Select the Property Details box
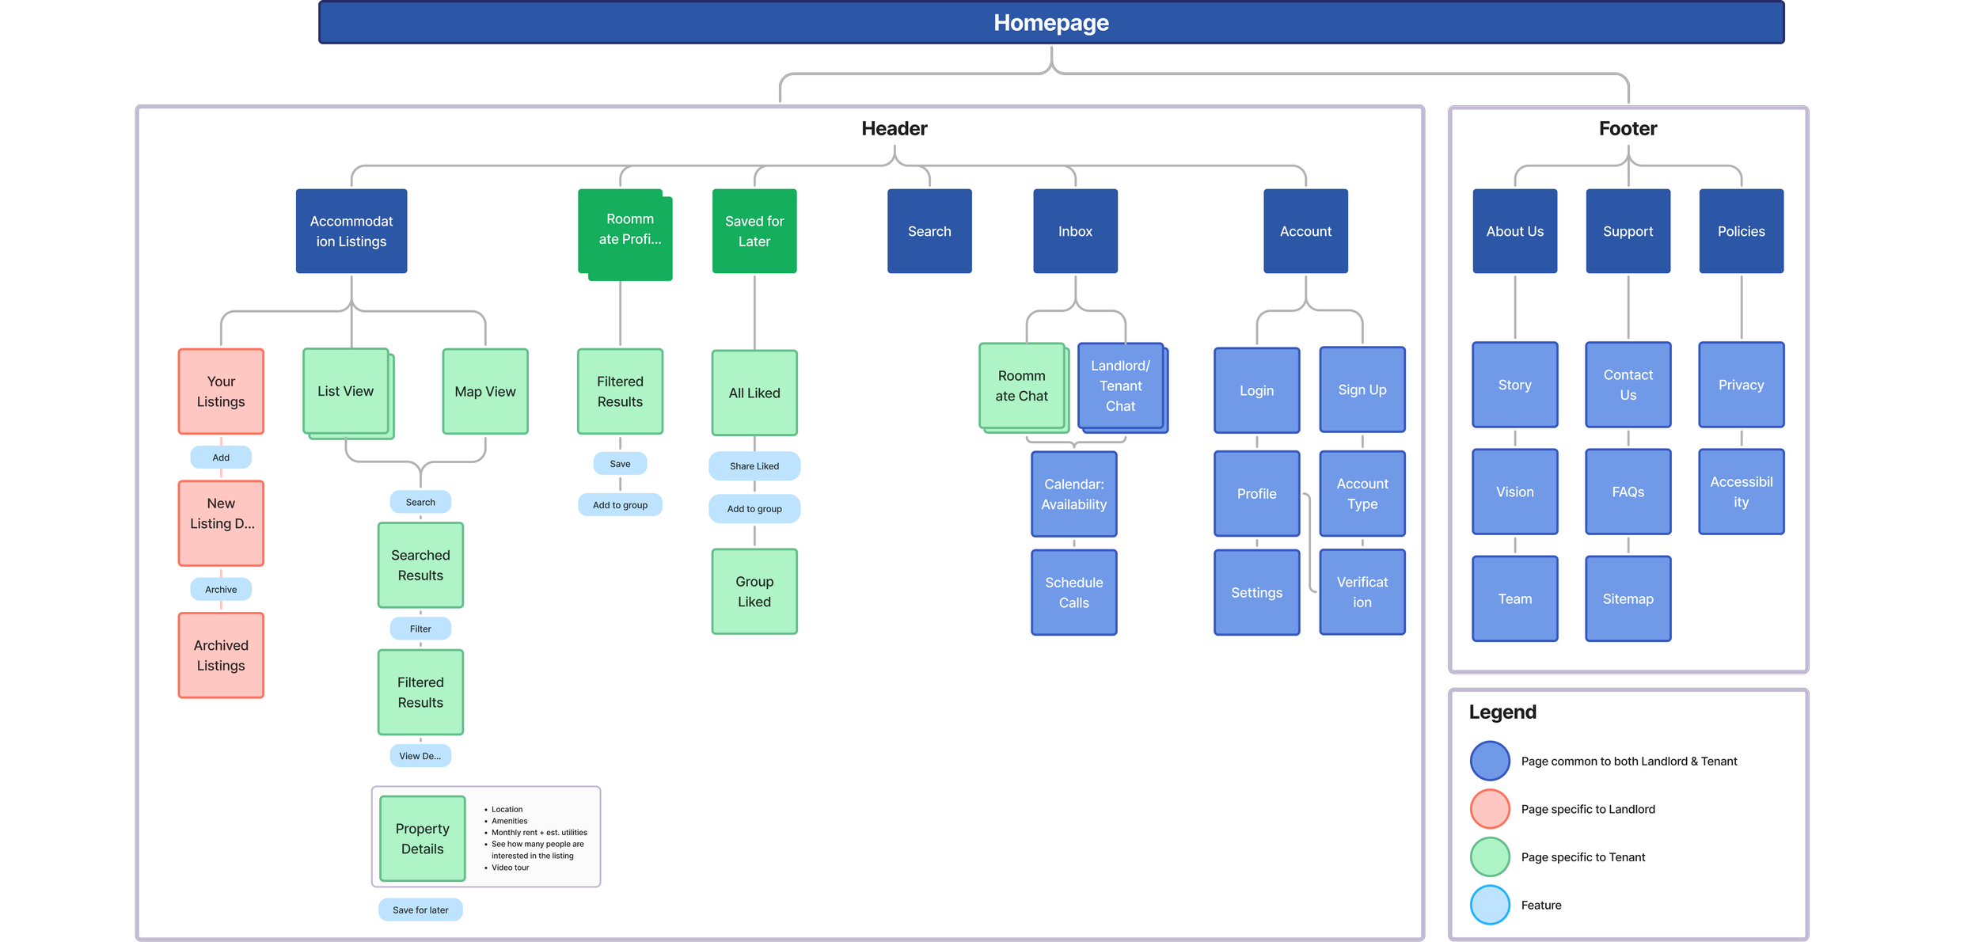Screen dimensions: 1979x942 coord(422,838)
